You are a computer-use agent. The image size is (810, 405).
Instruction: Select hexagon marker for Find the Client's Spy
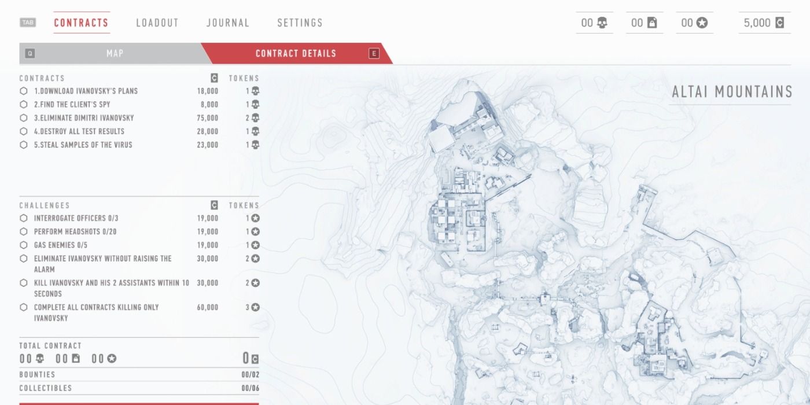(x=24, y=105)
